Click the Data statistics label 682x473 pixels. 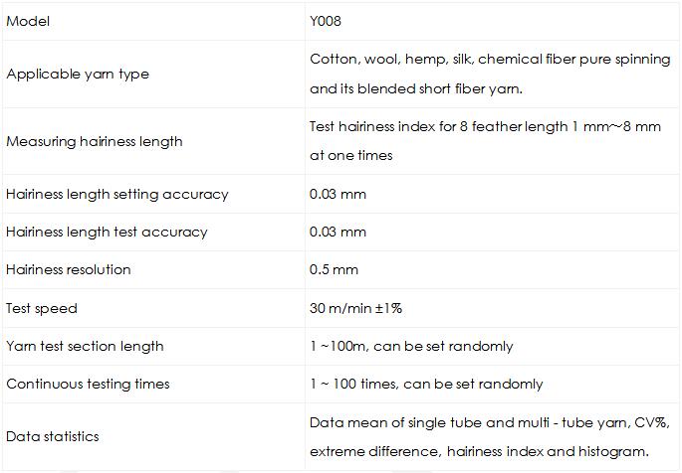tap(53, 436)
